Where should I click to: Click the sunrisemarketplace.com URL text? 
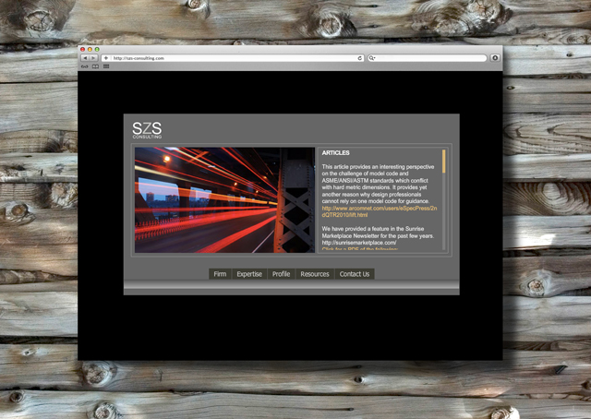[359, 243]
